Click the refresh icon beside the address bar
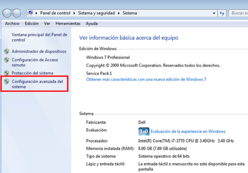Screen dimensions: 248x173 click(221, 13)
